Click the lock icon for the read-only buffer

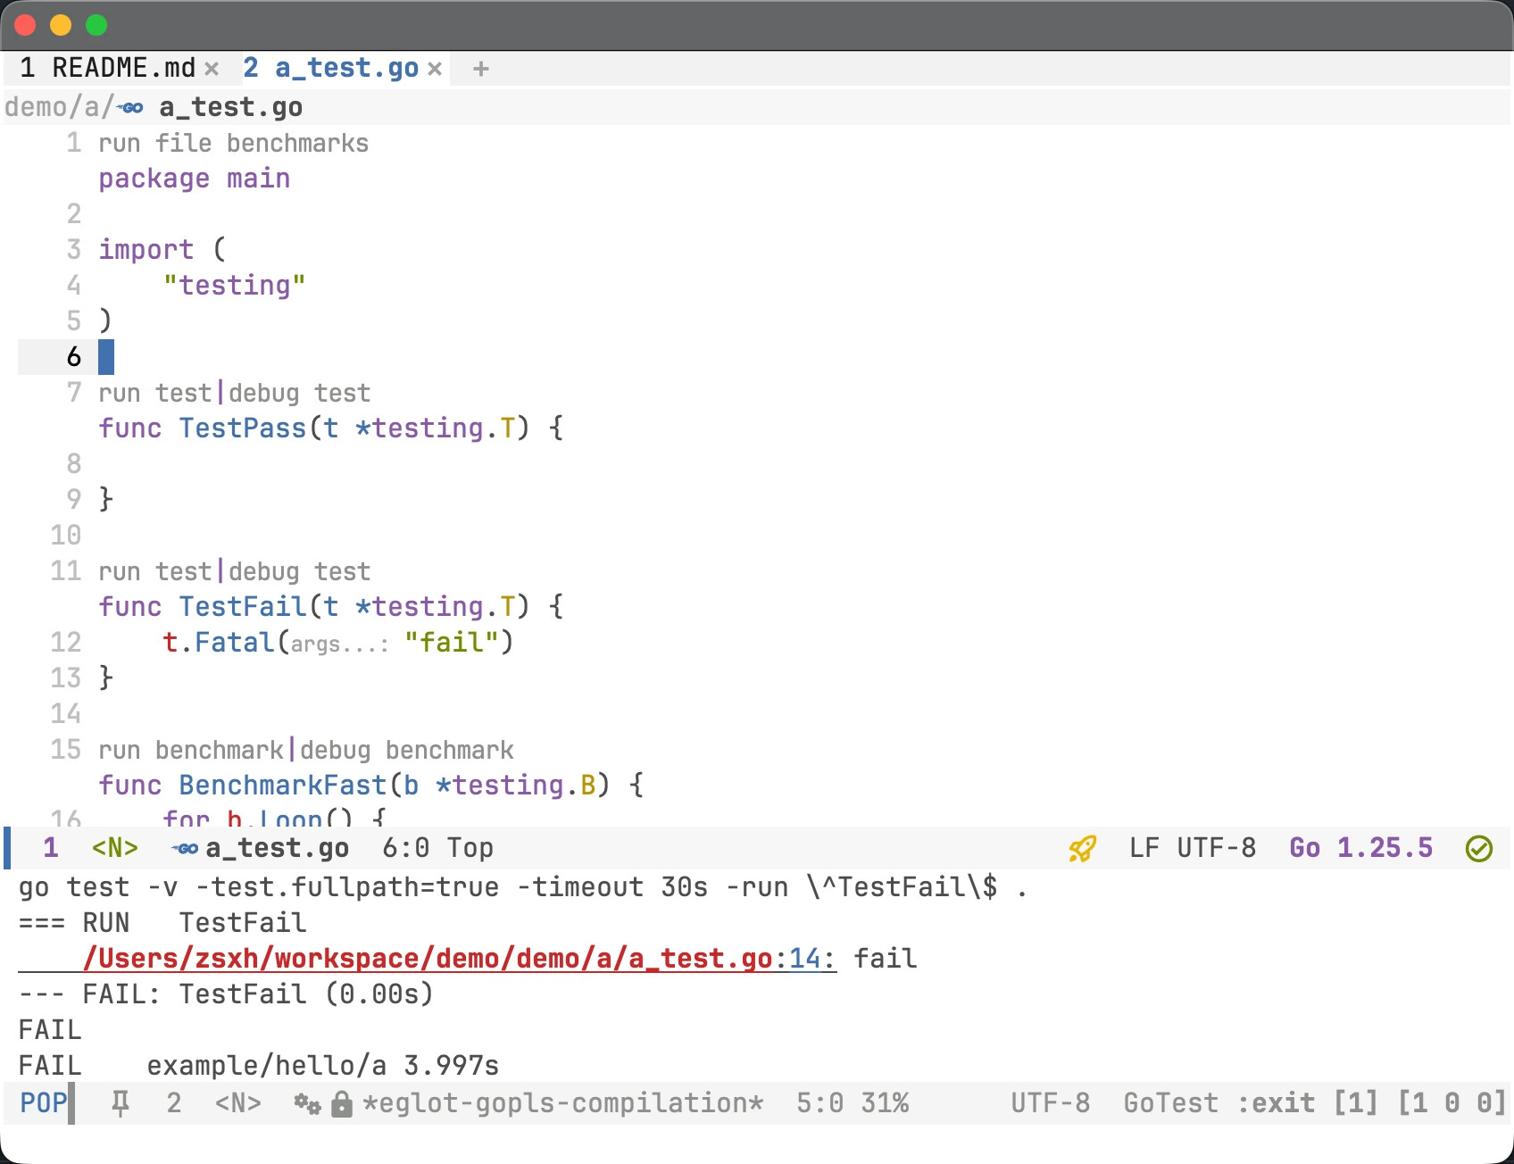tap(341, 1104)
